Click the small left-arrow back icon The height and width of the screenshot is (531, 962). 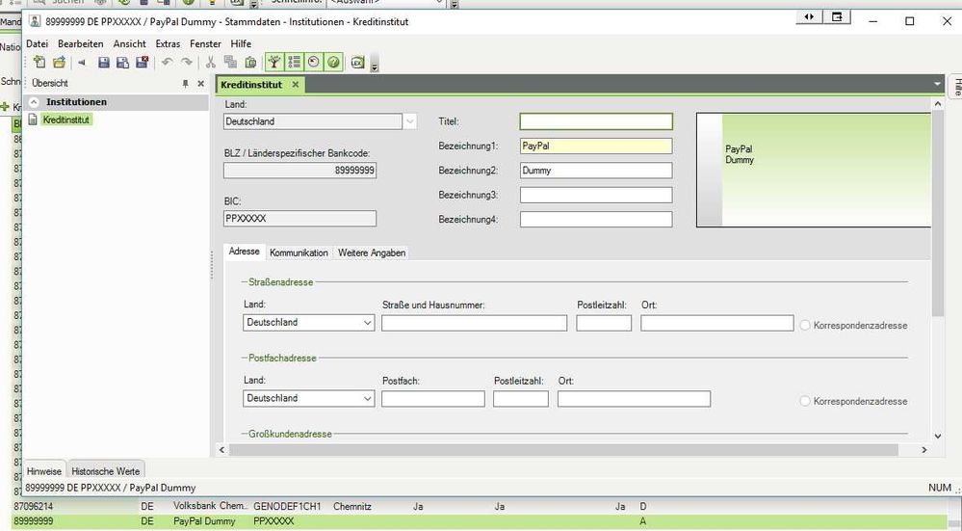[x=82, y=63]
